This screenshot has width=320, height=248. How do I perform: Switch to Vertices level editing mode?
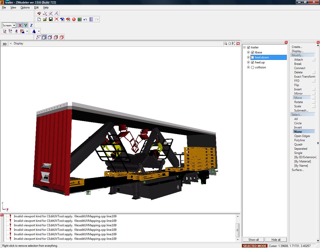38,37
